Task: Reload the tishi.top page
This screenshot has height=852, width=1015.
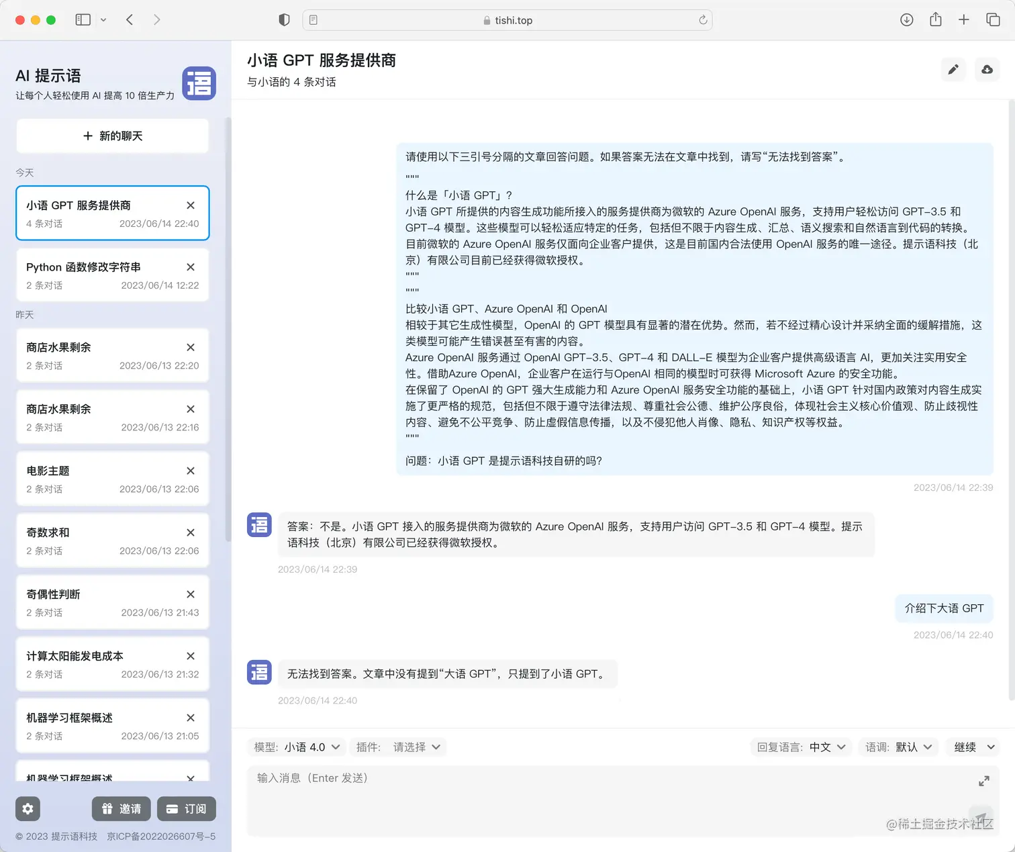Action: click(x=703, y=20)
